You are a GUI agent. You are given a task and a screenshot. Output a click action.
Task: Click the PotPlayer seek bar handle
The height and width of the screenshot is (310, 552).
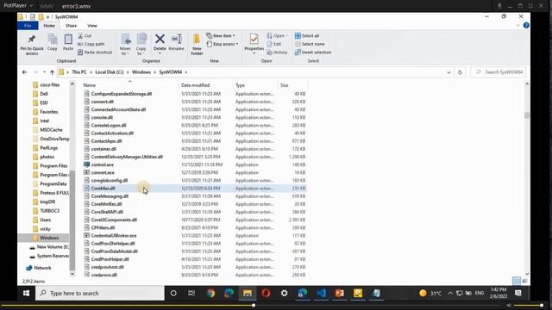(254, 306)
